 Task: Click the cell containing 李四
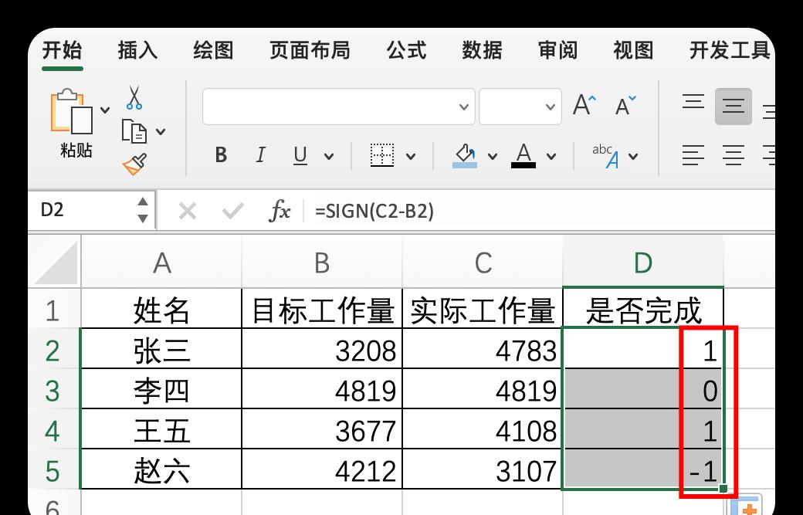tap(161, 390)
